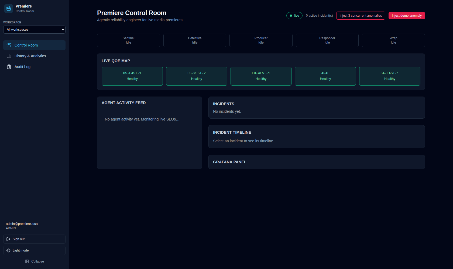The width and height of the screenshot is (453, 269).
Task: Click the INCIDENT TIMELINE heading
Action: click(x=232, y=132)
